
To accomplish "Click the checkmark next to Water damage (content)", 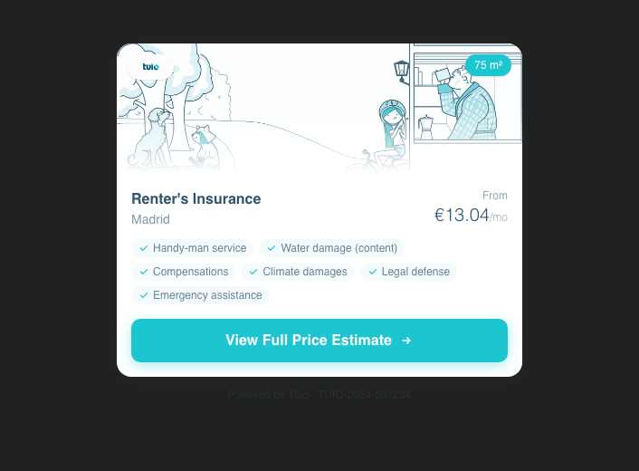I will coord(272,248).
